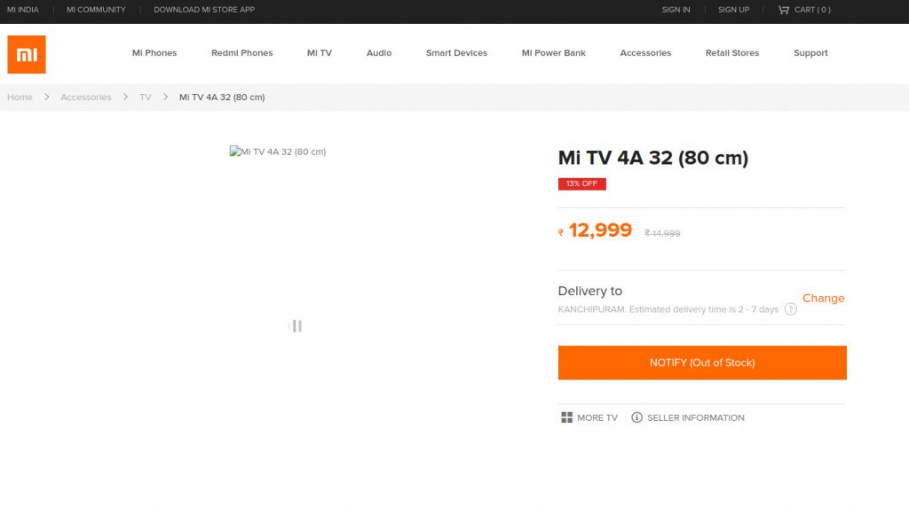The image size is (909, 506).
Task: Change the delivery location
Action: click(x=823, y=299)
